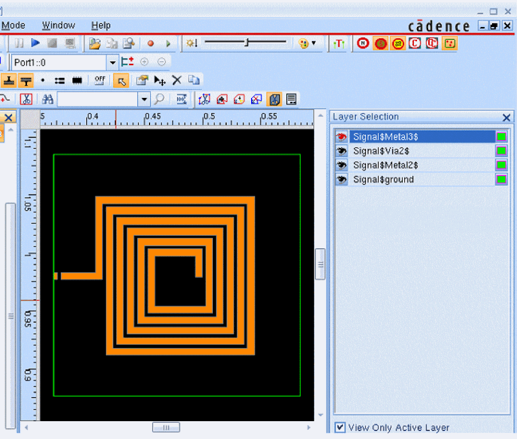Click the red polygon plus icon
Viewport: 517px width, 439px height.
pos(239,99)
